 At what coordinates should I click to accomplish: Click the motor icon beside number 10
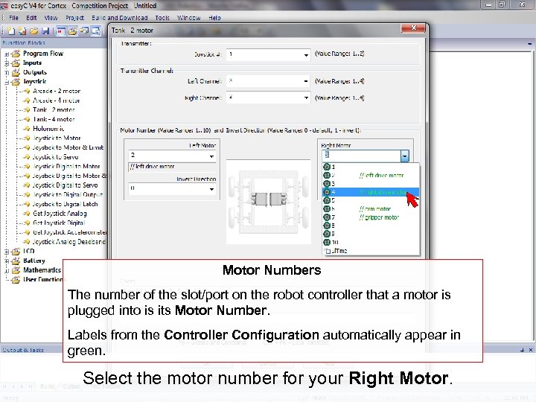point(327,243)
